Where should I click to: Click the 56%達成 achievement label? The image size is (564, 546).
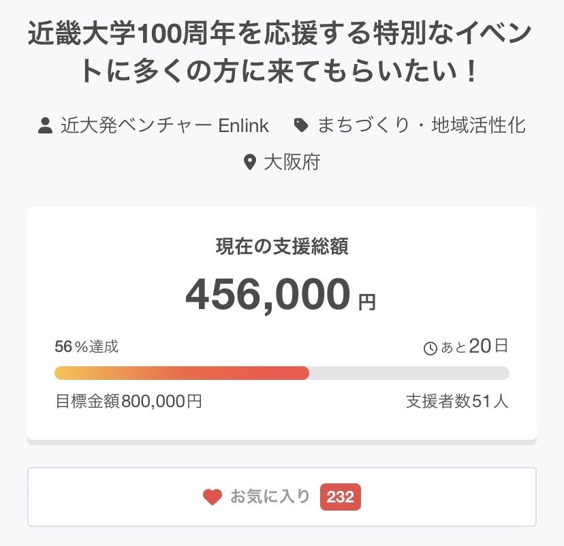[x=87, y=347]
